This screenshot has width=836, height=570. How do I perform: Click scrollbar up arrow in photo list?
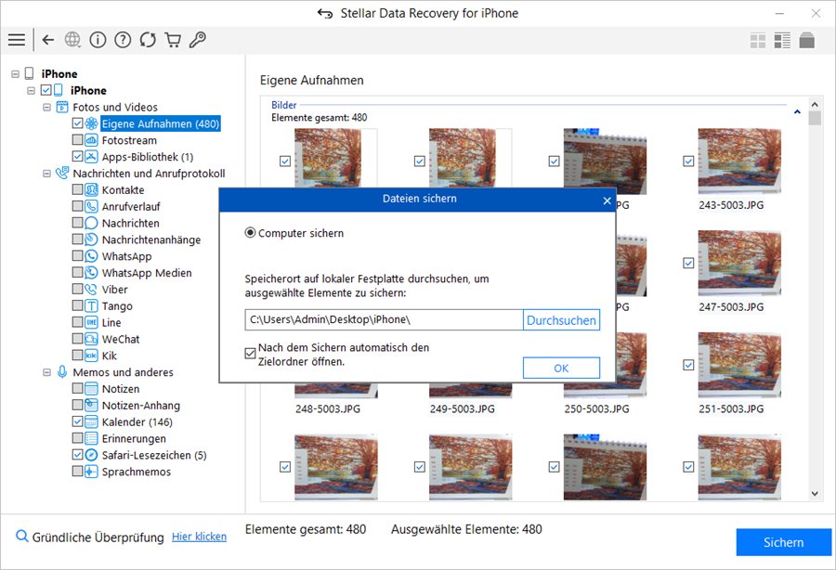[x=815, y=104]
